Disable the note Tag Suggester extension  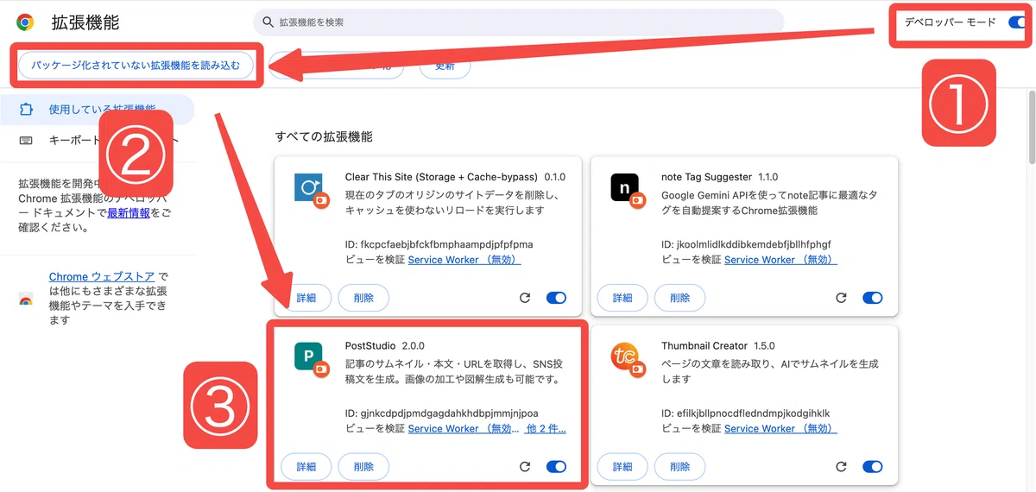(873, 298)
